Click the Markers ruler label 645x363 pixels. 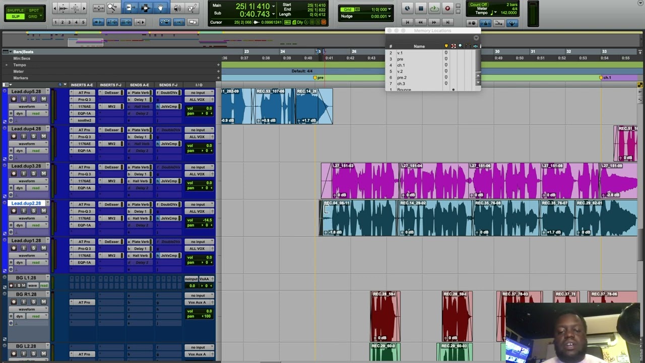[21, 78]
